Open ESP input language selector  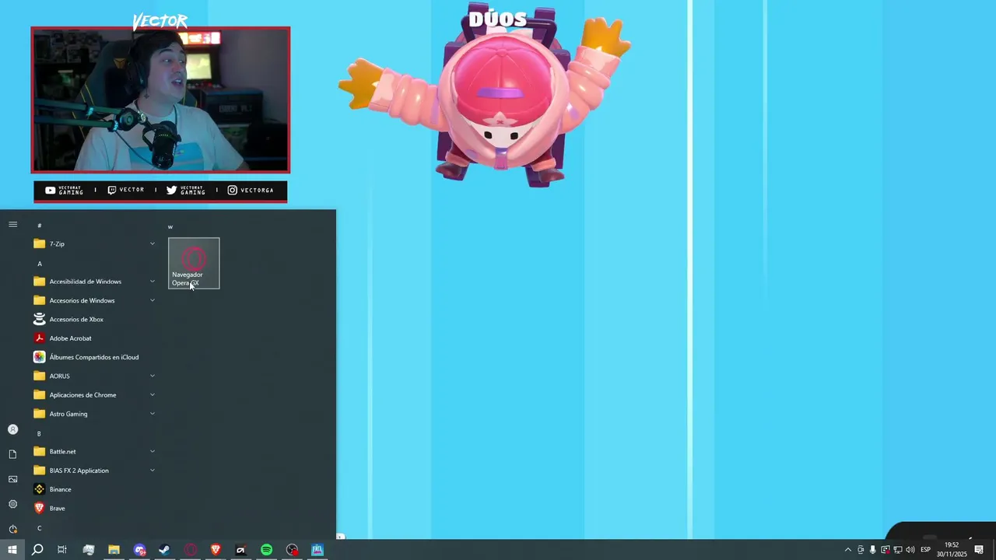pos(926,550)
